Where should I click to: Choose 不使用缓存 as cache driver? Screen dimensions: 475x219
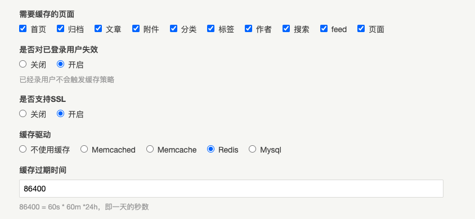pyautogui.click(x=23, y=149)
